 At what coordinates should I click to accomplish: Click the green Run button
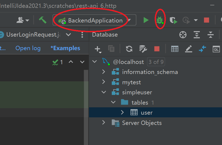[x=146, y=20]
